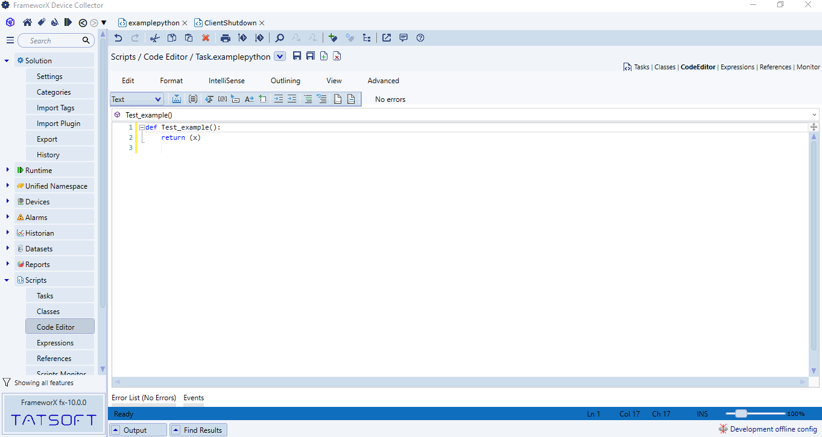Click the Find Results button

(x=198, y=430)
